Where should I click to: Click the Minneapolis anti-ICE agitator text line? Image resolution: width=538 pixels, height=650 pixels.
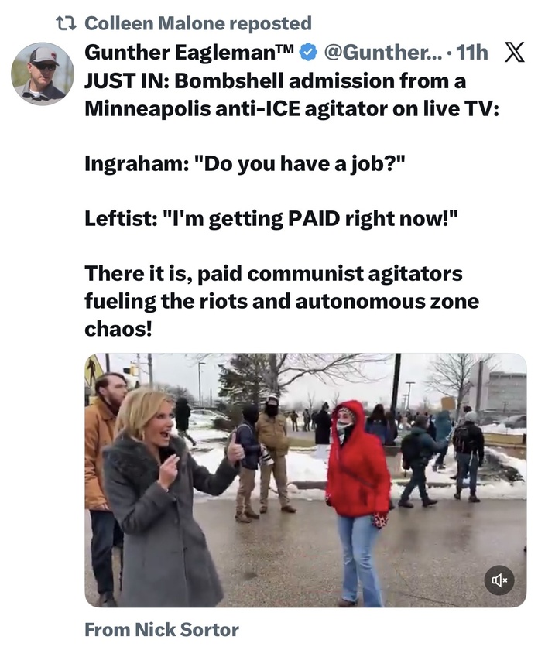click(292, 108)
